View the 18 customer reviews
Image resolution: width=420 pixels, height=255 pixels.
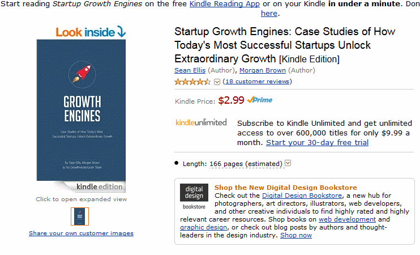[x=258, y=82]
